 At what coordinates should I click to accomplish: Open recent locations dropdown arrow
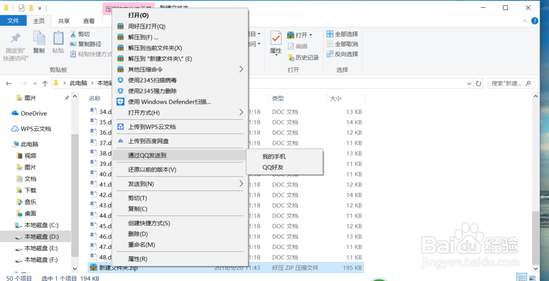[x=35, y=83]
